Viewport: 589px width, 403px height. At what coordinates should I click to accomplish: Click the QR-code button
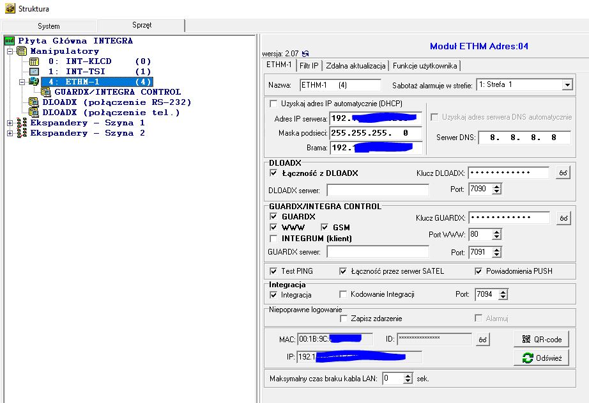pos(541,340)
